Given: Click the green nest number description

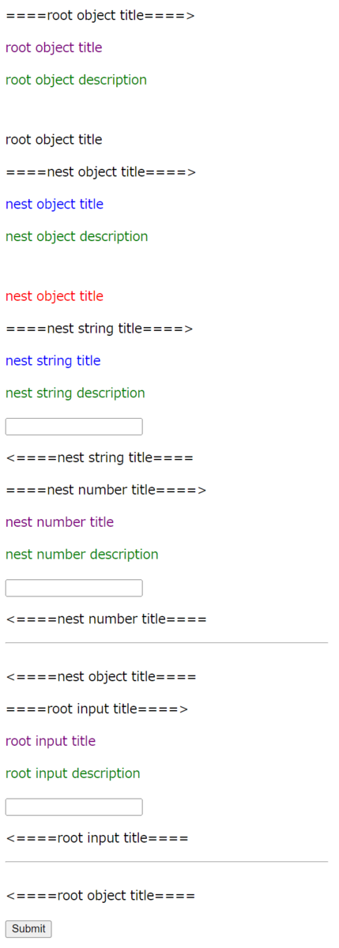Looking at the screenshot, I should click(82, 555).
